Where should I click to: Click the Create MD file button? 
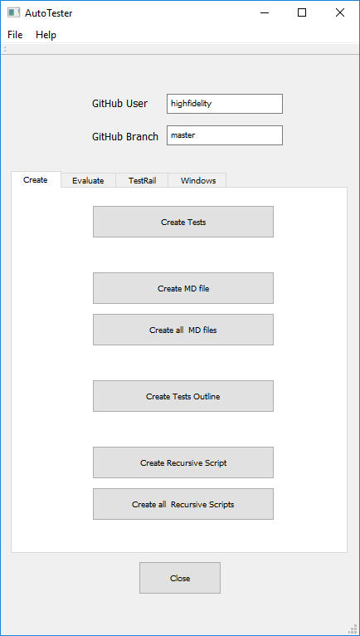(x=183, y=288)
